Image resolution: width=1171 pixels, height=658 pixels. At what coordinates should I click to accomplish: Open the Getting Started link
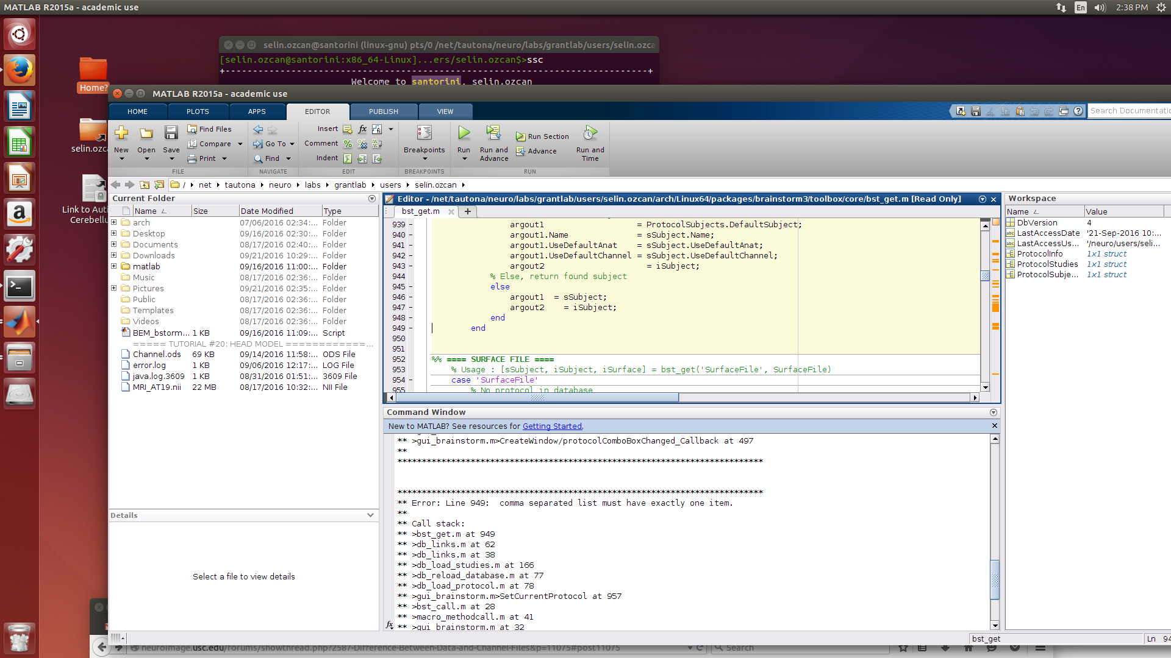coord(552,426)
